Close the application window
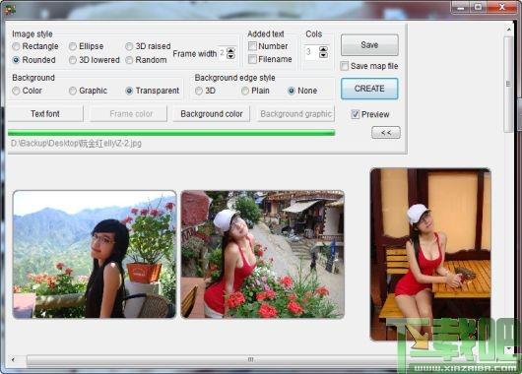522x374 pixels. [x=502, y=7]
